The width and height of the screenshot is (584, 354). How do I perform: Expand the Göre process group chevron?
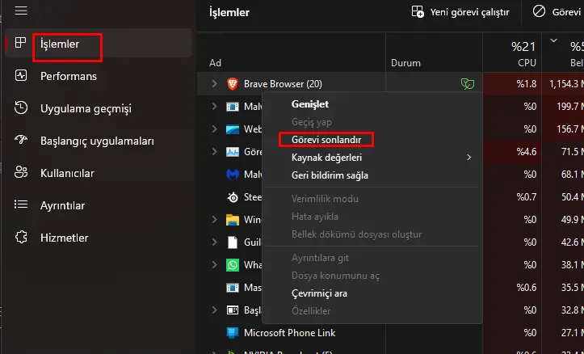(x=214, y=151)
